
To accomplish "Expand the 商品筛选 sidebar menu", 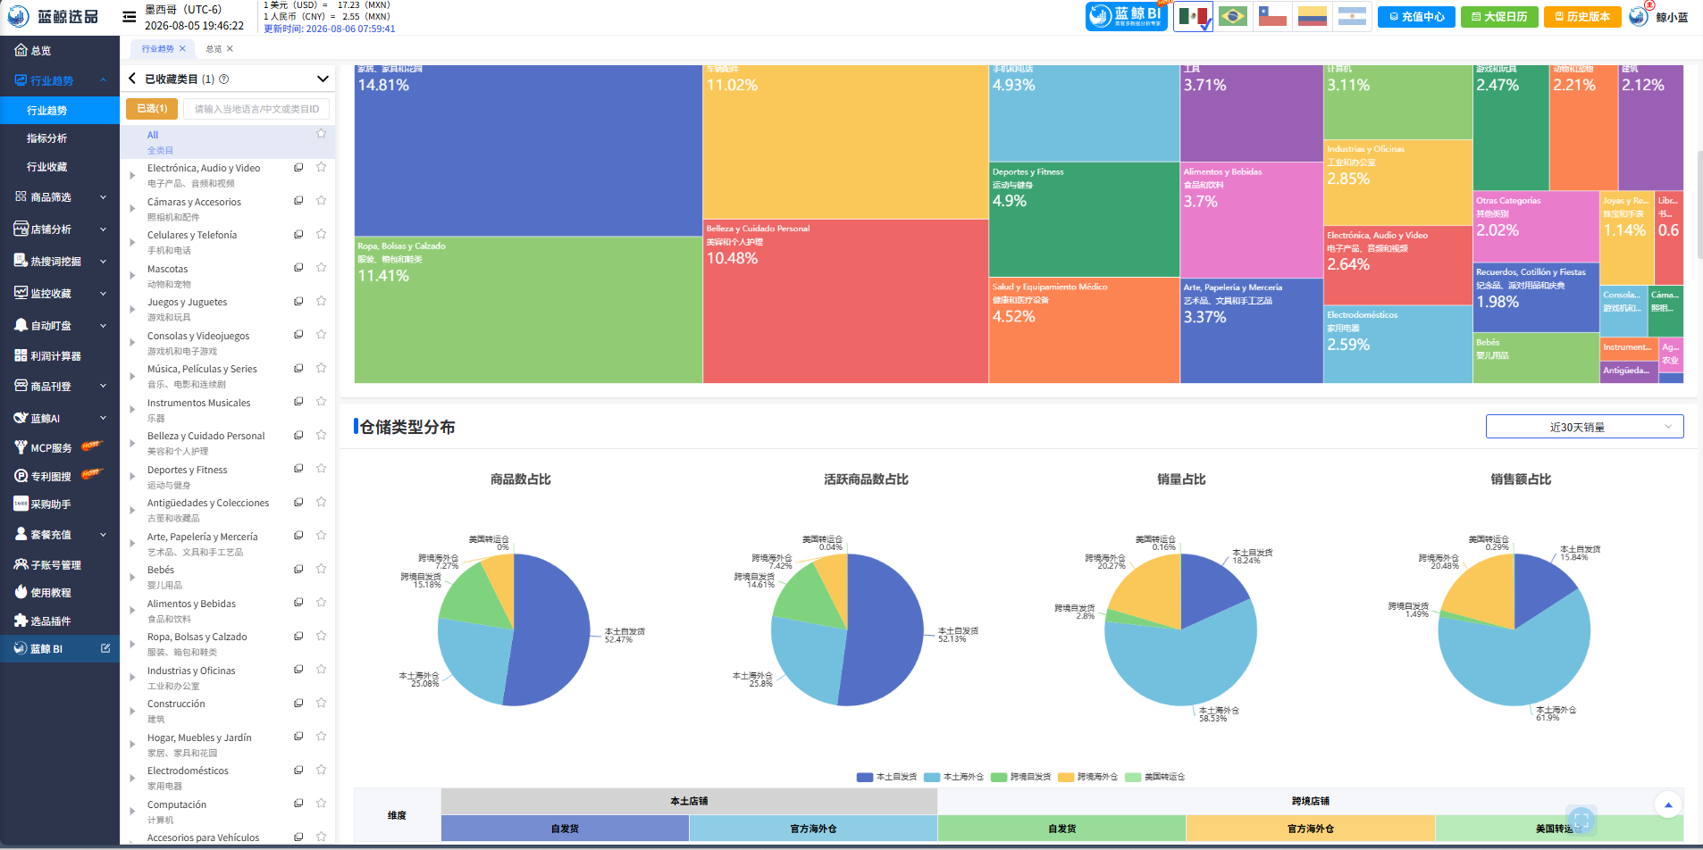I will 60,197.
